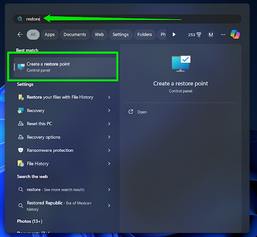Open Restore your files with File History

(x=64, y=97)
